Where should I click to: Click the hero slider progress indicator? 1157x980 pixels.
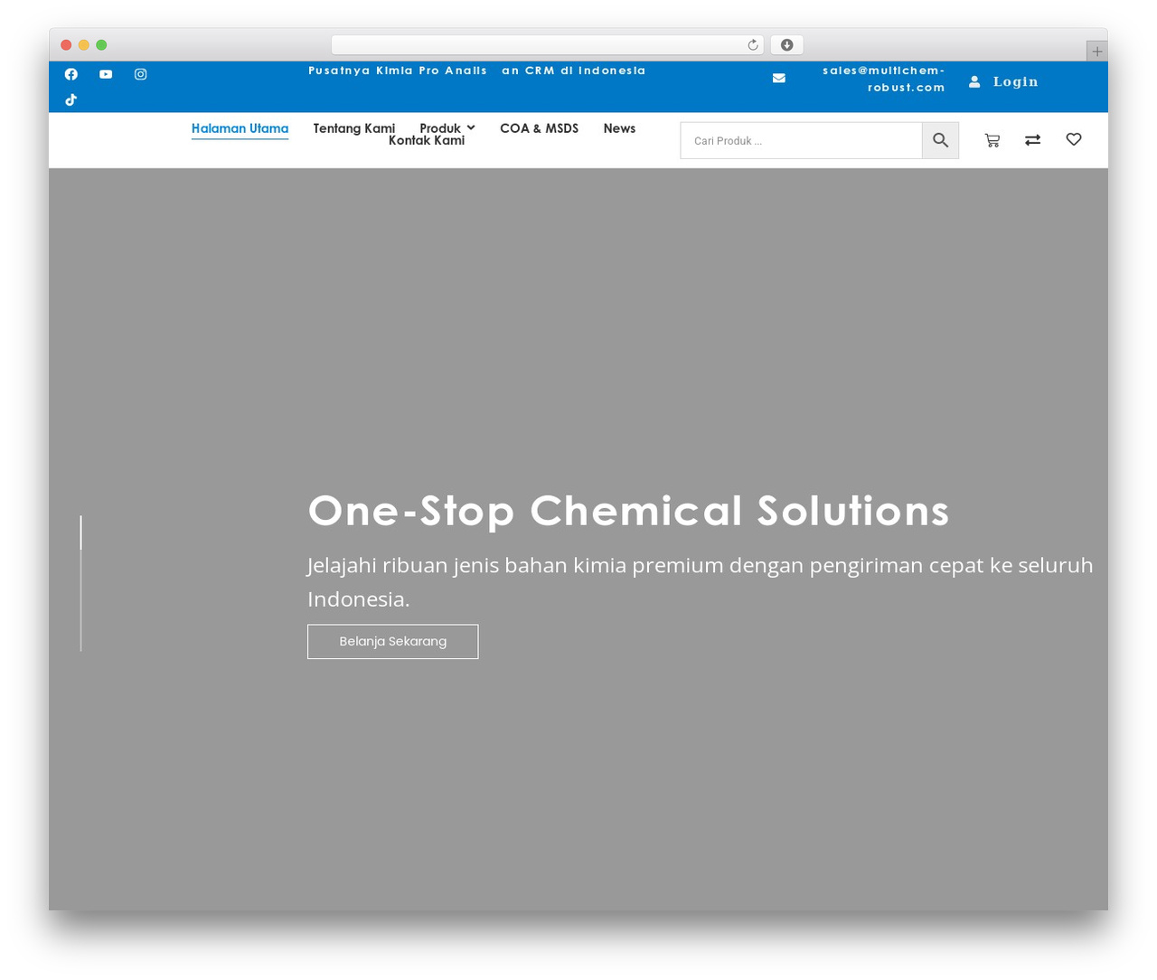tap(81, 583)
